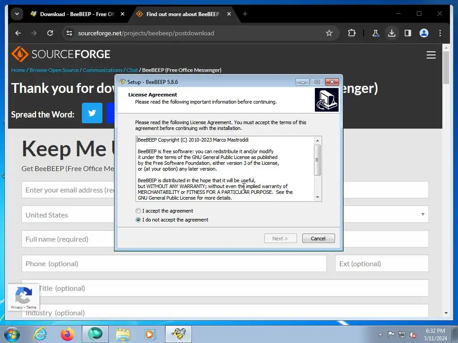
Task: Open reCAPTCHA Privacy link
Action: (x=17, y=307)
